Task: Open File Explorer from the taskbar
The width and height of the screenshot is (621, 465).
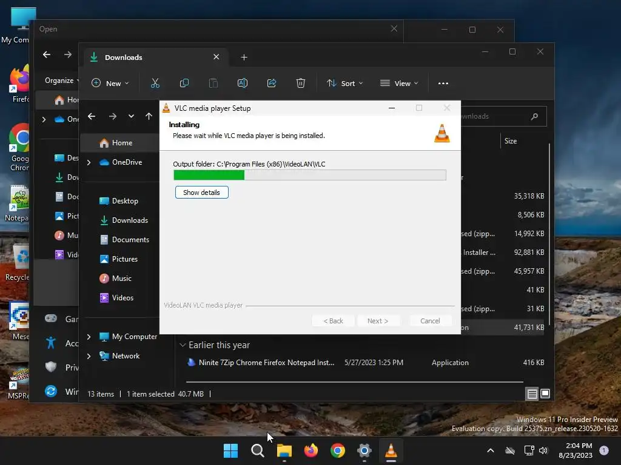Action: click(x=284, y=450)
